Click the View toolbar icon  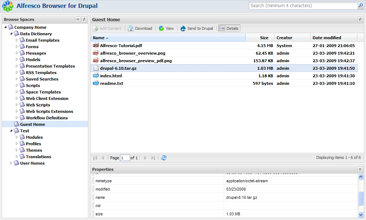point(161,28)
